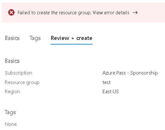Click the blue underline under Review + create

71,44
